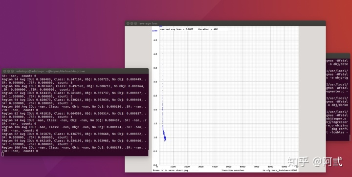Click the 'iteration = 462' readout
The height and width of the screenshot is (177, 352).
pos(208,29)
